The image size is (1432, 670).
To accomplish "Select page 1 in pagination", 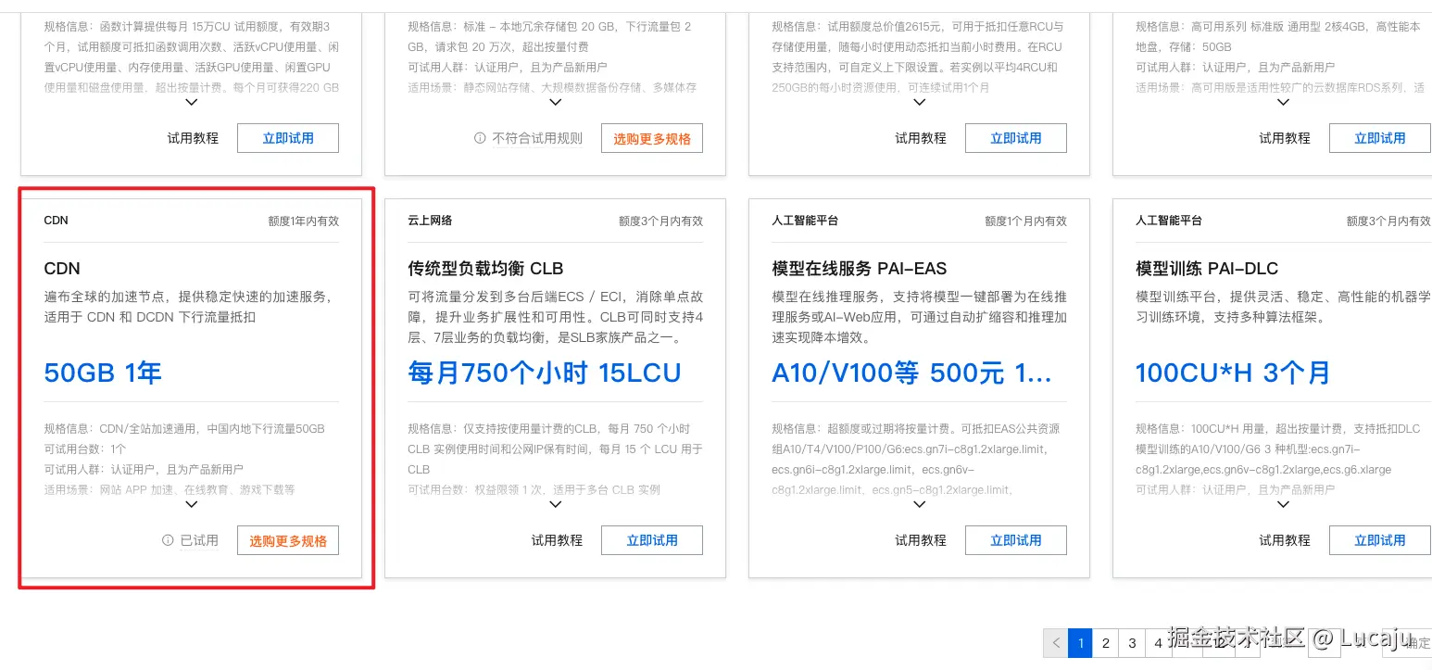I will [1080, 642].
